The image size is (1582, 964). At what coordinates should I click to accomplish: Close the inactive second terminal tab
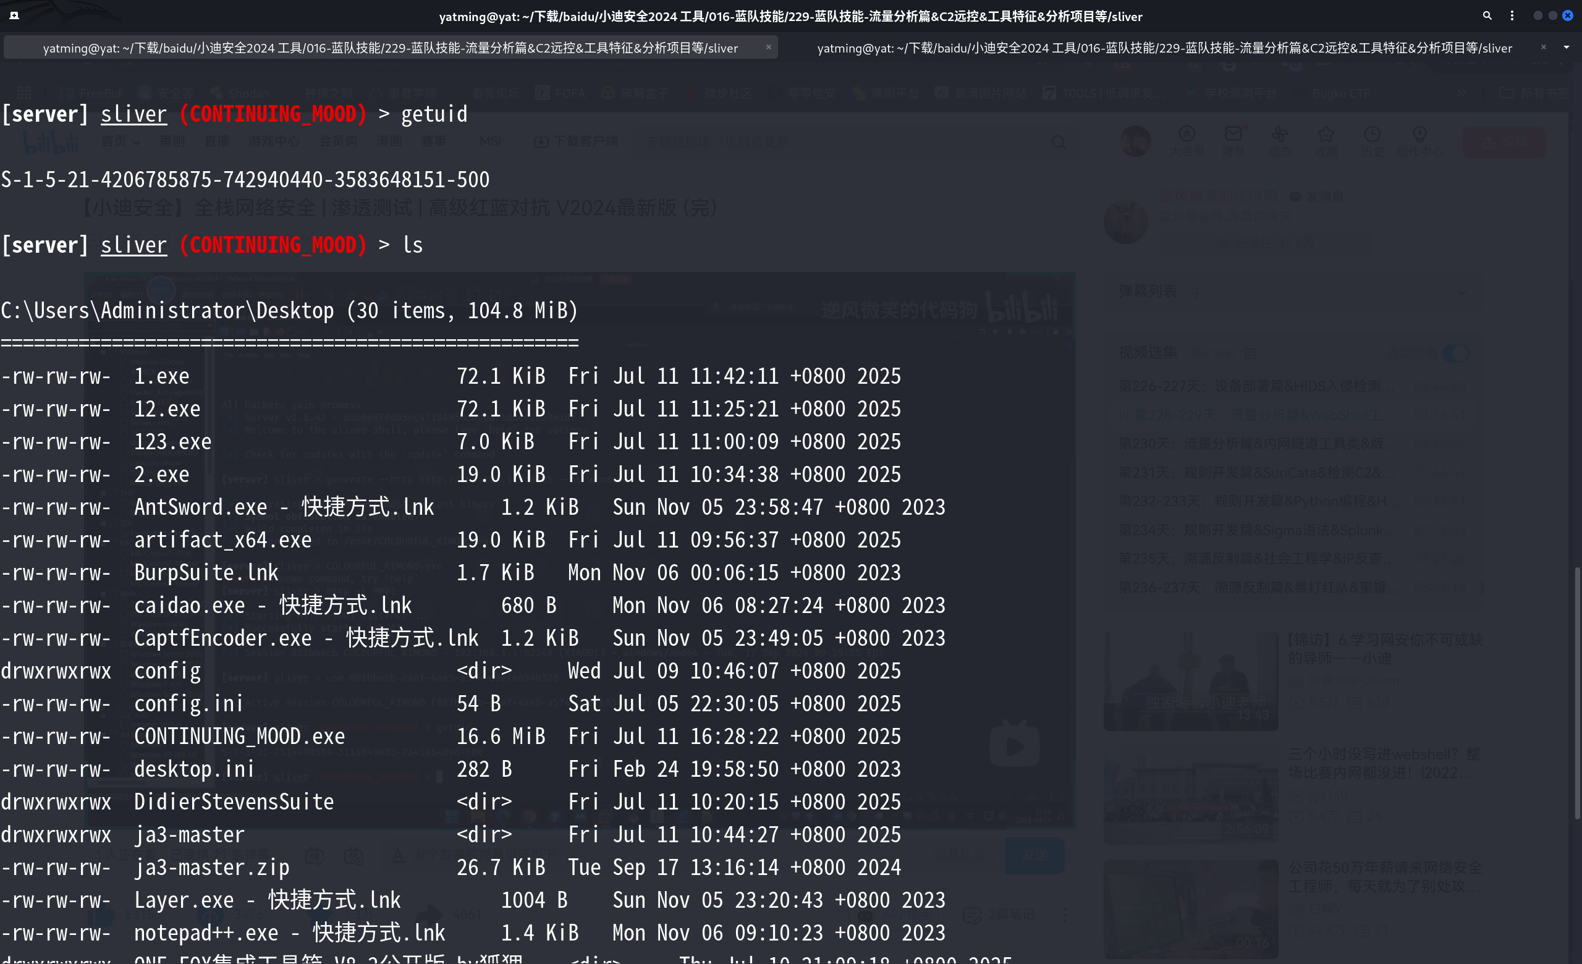coord(1544,47)
